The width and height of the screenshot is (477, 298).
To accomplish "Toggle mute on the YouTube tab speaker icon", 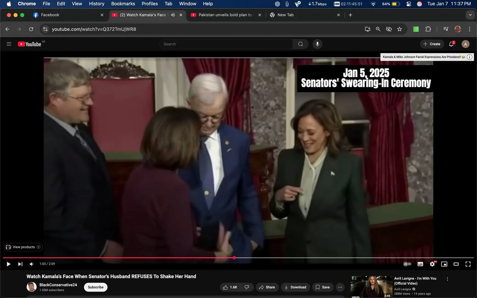I will (x=173, y=15).
